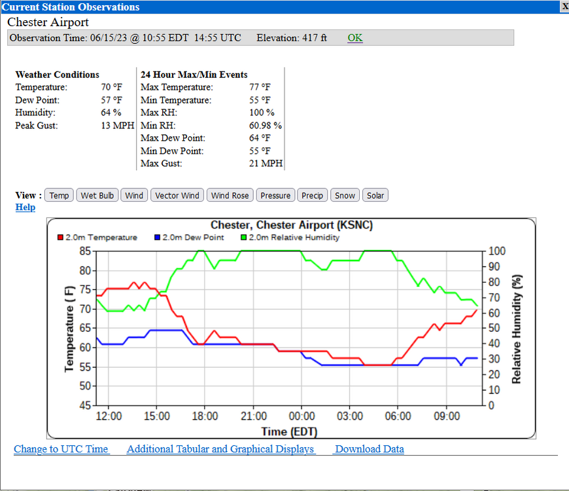Open the Help link
The height and width of the screenshot is (491, 569).
26,208
